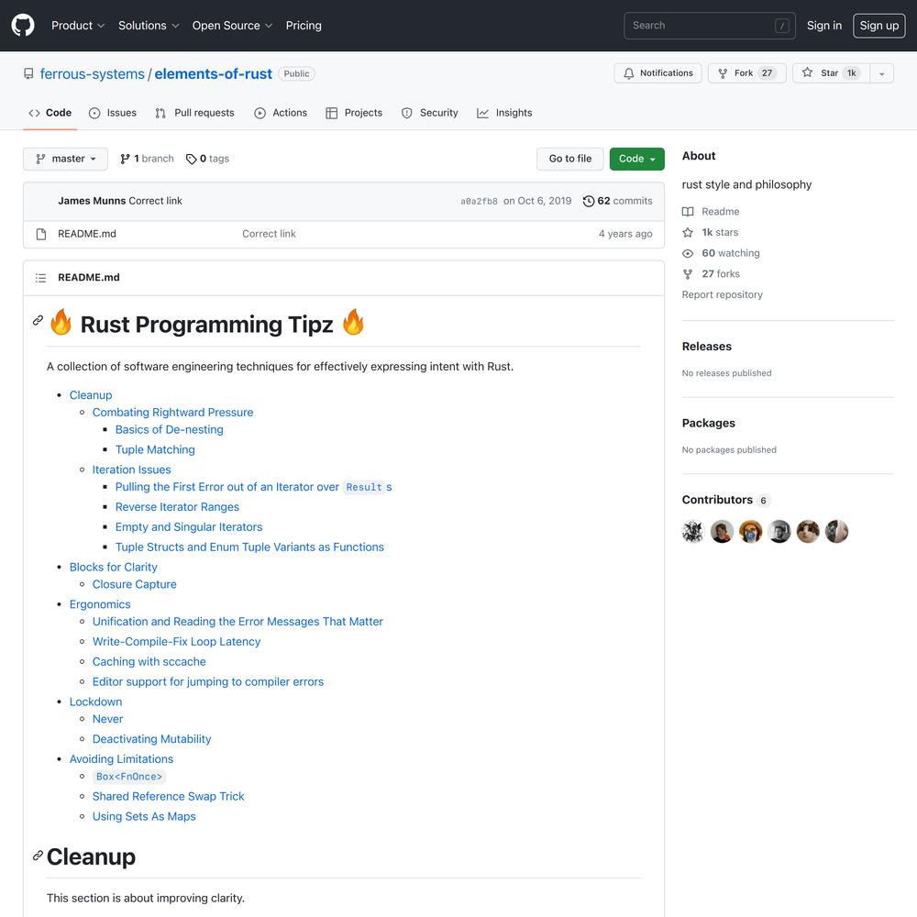This screenshot has width=917, height=917.
Task: Open the star lists dropdown arrow
Action: click(881, 73)
